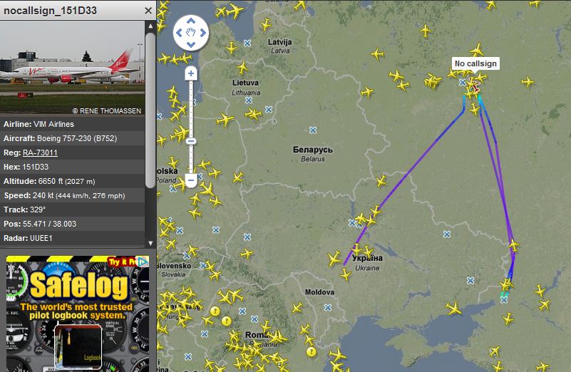Click the pan down arrow on map control
The image size is (571, 372).
click(x=191, y=45)
